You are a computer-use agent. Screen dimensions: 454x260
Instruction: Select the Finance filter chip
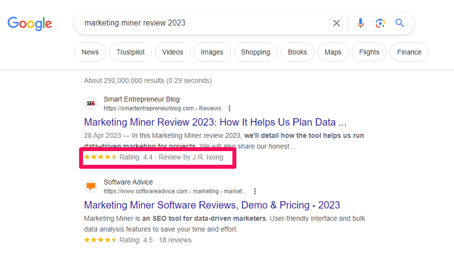tap(409, 52)
